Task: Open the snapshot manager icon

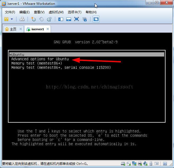Action: [x=49, y=19]
